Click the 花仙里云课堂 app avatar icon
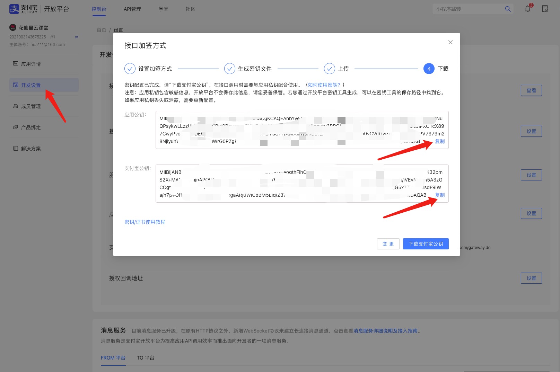The width and height of the screenshot is (560, 372). pos(13,27)
